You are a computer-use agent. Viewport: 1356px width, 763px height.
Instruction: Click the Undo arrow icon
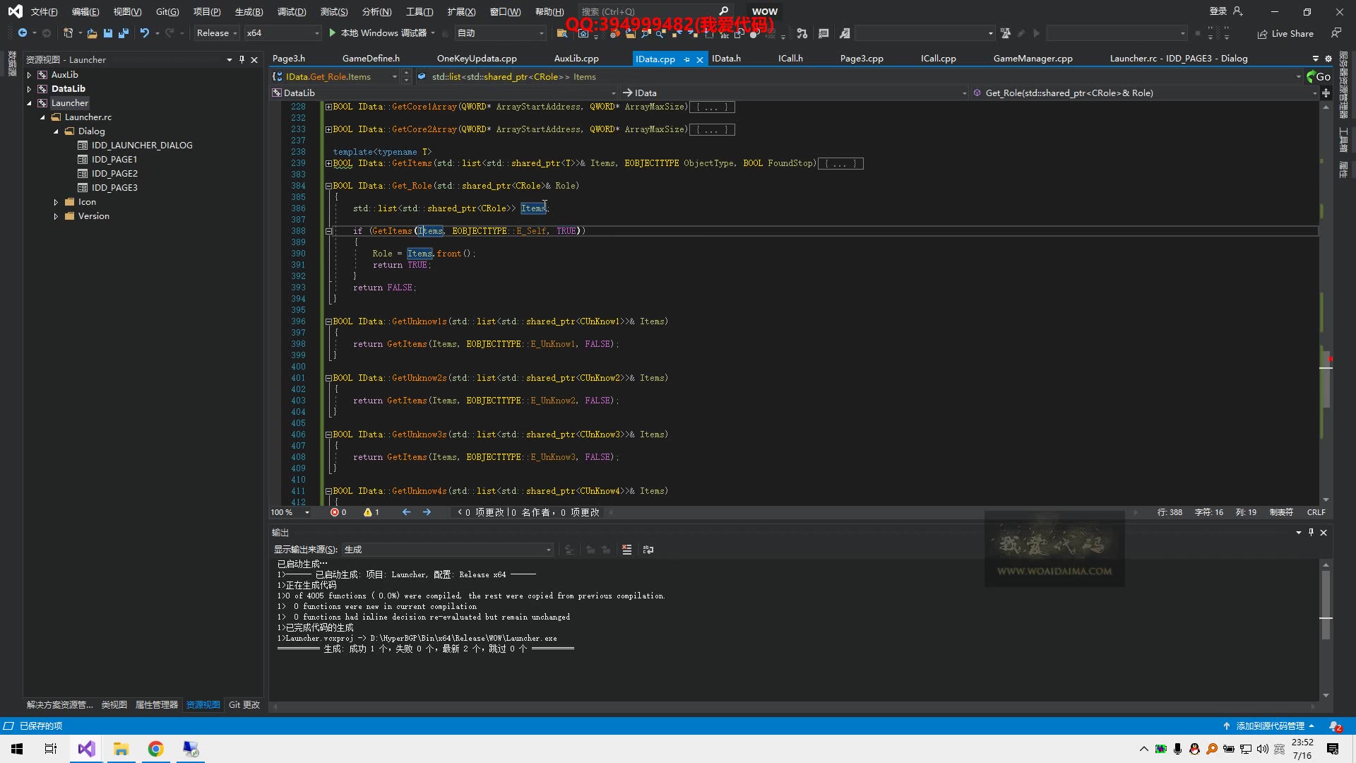[144, 33]
